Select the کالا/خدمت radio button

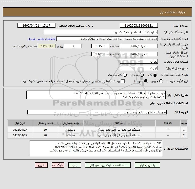pyautogui.click(x=125, y=75)
